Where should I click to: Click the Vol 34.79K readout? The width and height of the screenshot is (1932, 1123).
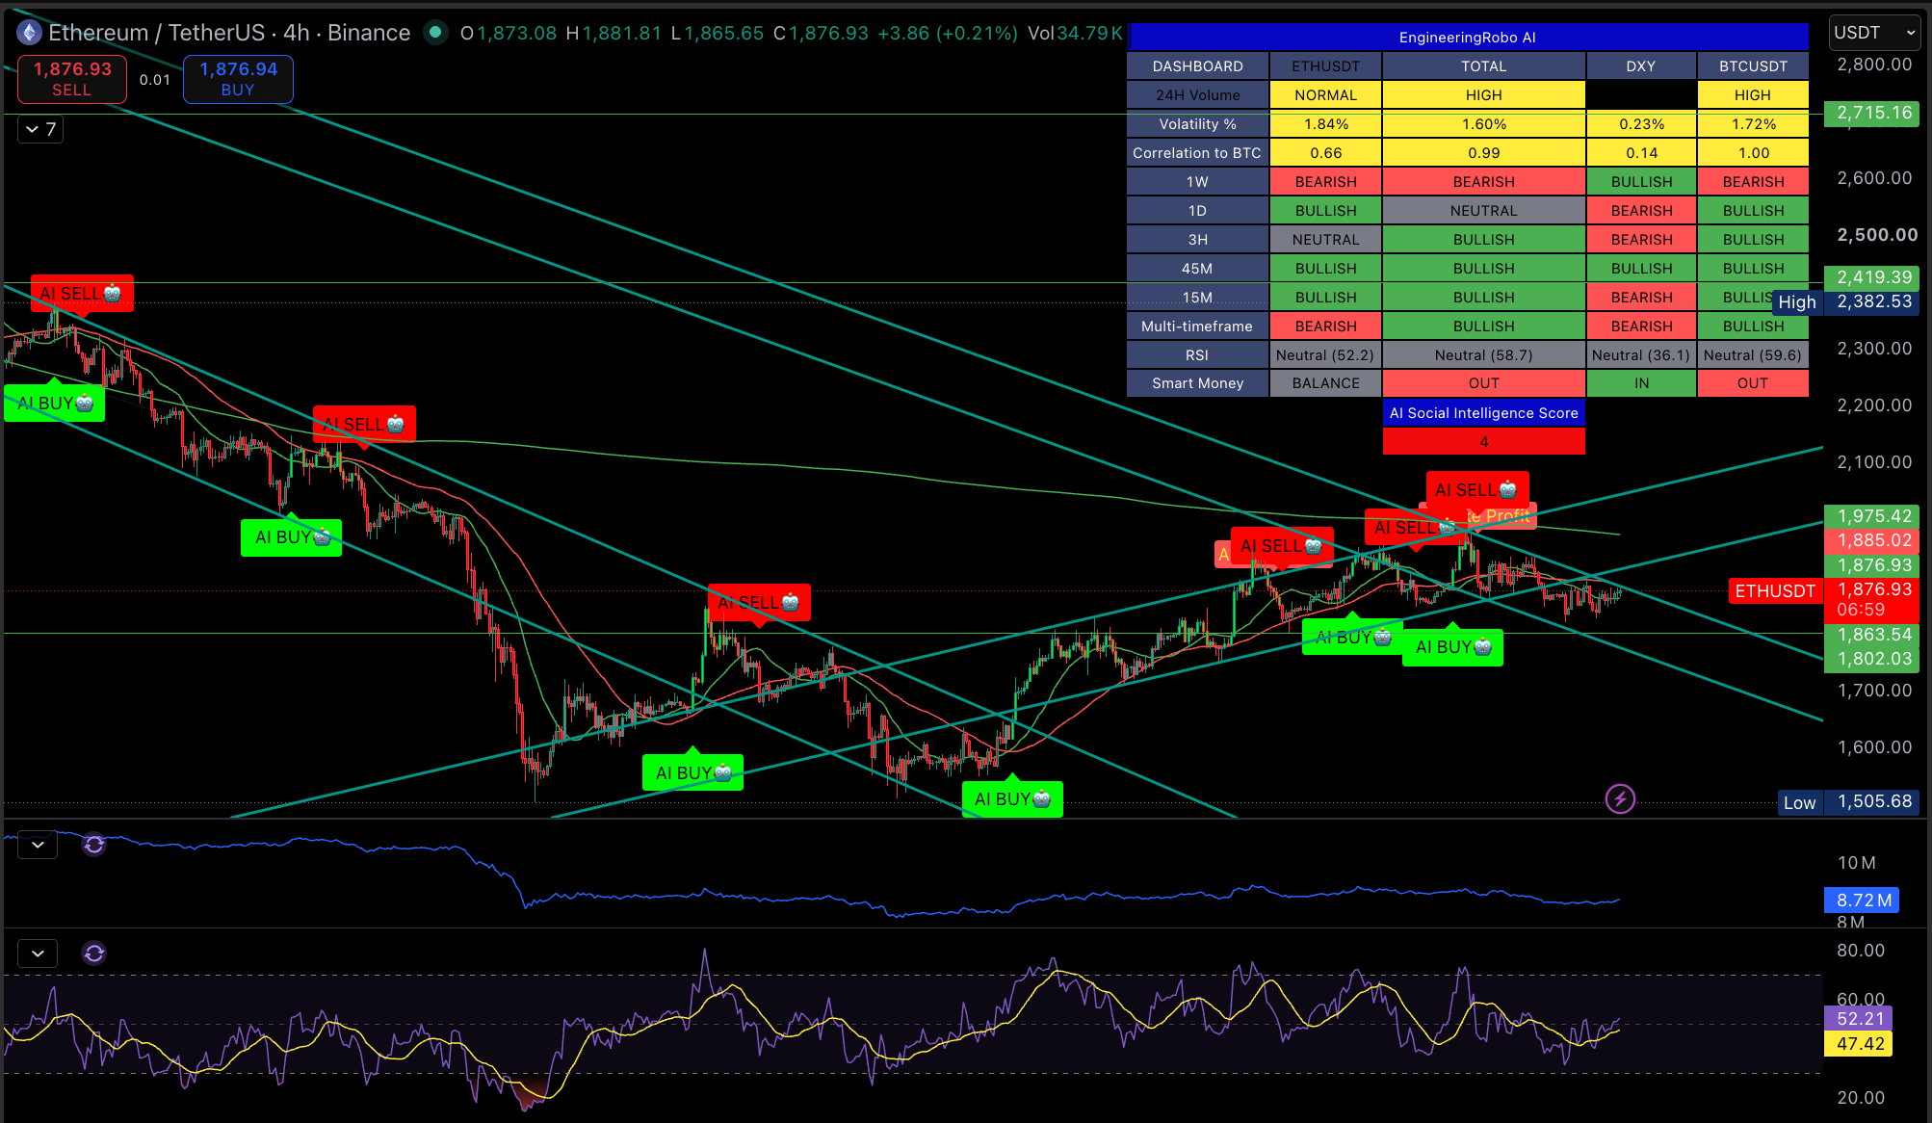(x=1075, y=33)
